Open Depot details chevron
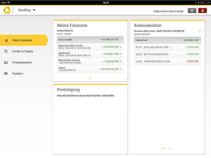 121,69
